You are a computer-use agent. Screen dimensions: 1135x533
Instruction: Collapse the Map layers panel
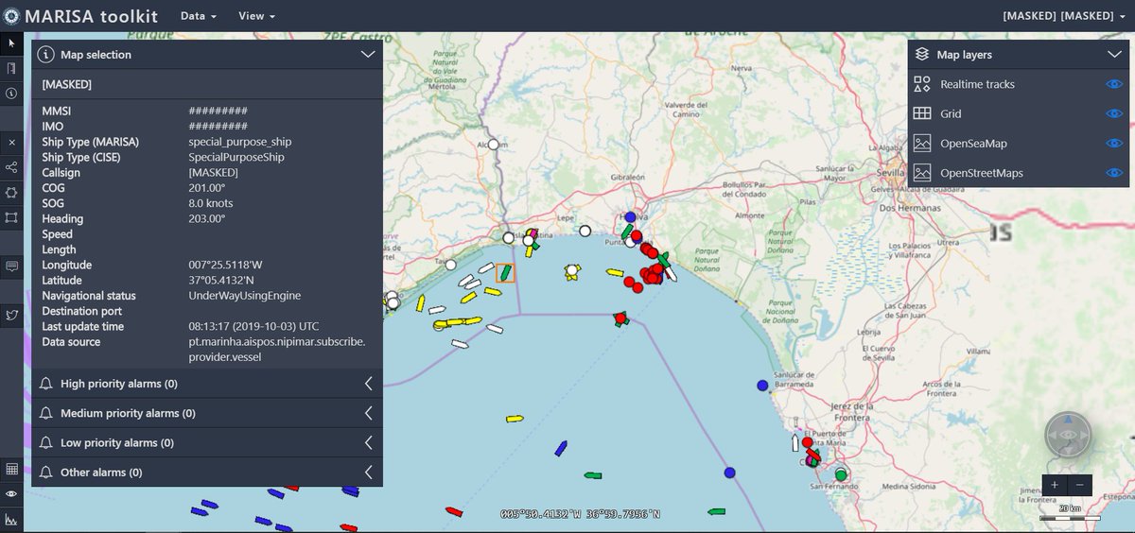pos(1114,55)
